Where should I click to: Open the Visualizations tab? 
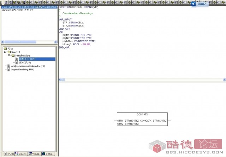(35, 154)
